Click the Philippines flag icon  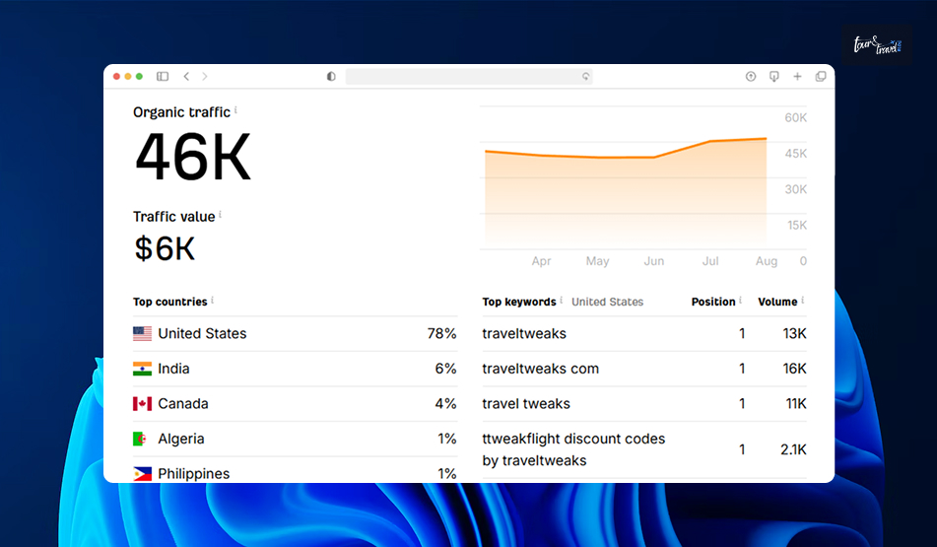(x=142, y=474)
